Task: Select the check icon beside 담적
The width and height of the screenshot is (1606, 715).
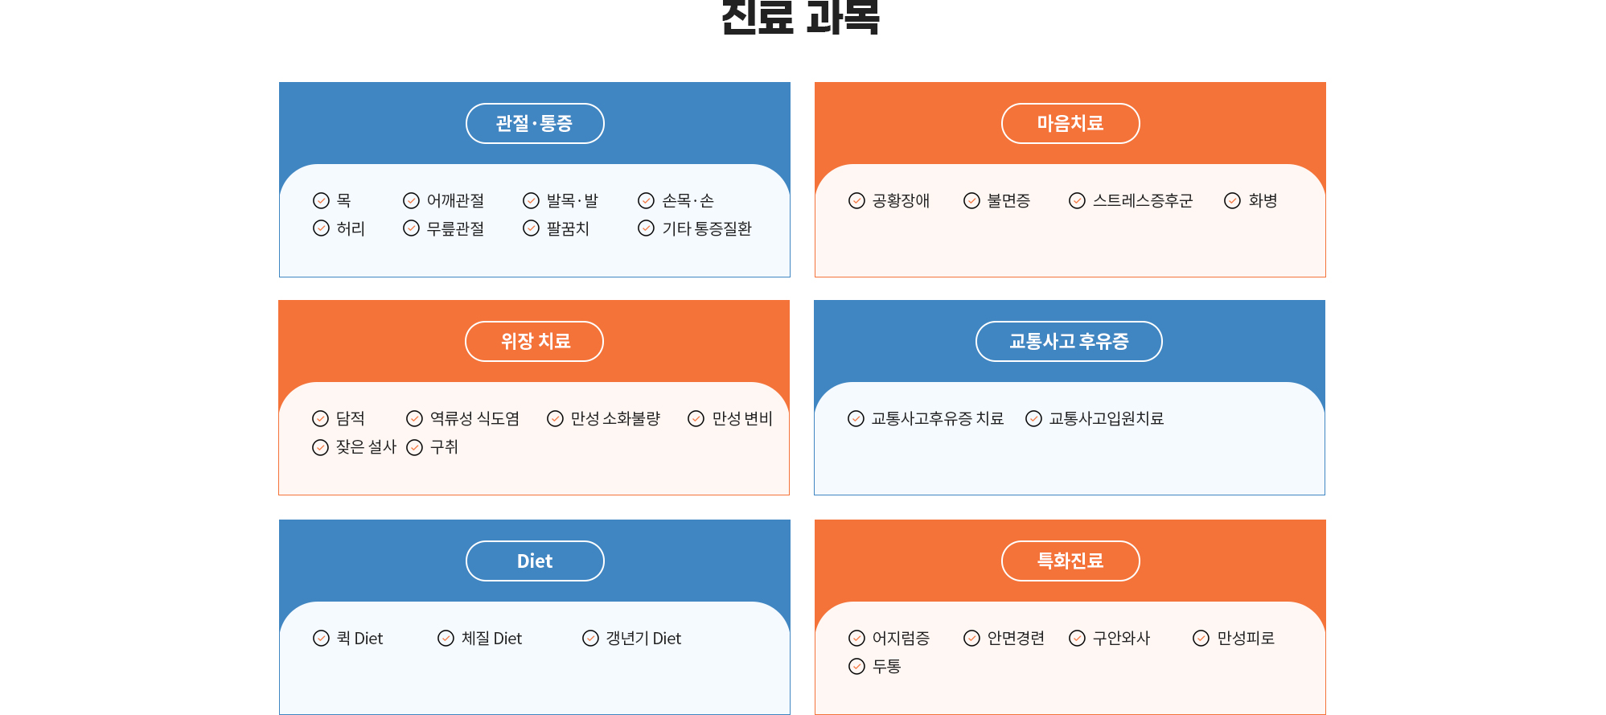Action: [x=320, y=418]
